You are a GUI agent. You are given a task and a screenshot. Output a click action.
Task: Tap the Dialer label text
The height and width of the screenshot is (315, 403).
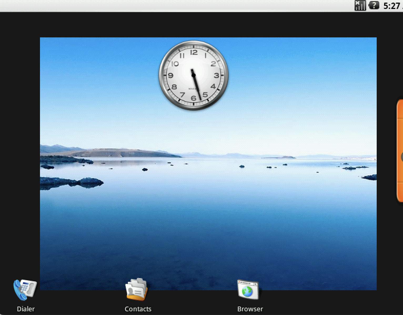[x=26, y=309]
